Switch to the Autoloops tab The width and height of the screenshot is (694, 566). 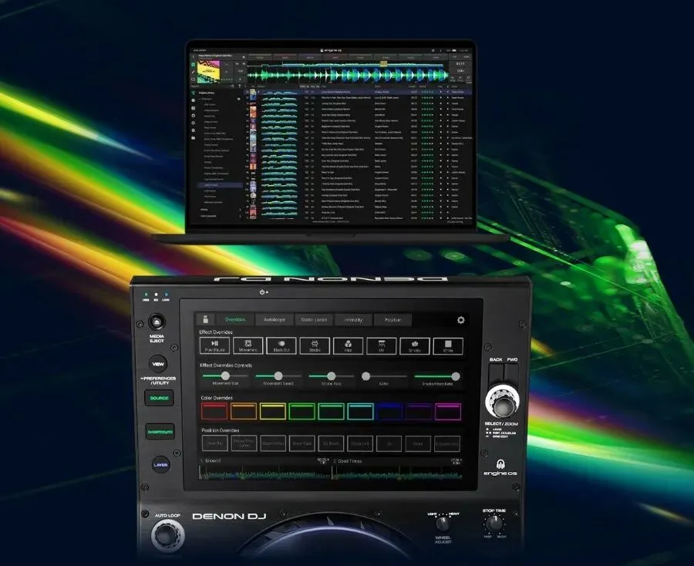275,319
